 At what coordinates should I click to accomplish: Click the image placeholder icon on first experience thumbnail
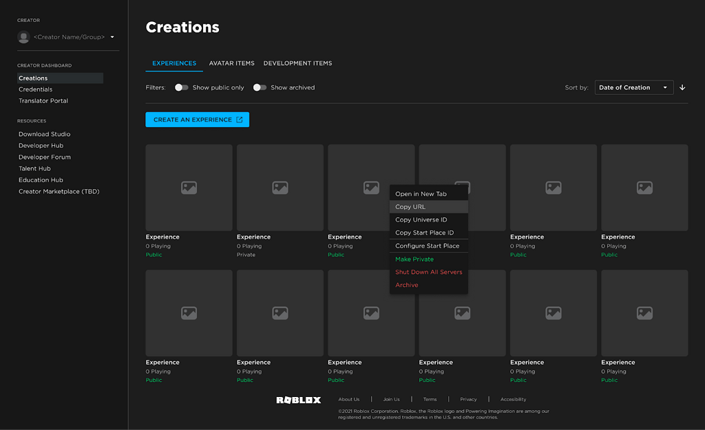[188, 186]
